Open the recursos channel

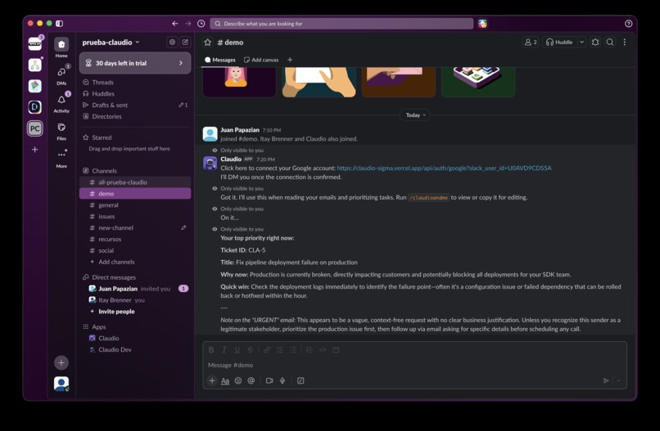(x=135, y=239)
